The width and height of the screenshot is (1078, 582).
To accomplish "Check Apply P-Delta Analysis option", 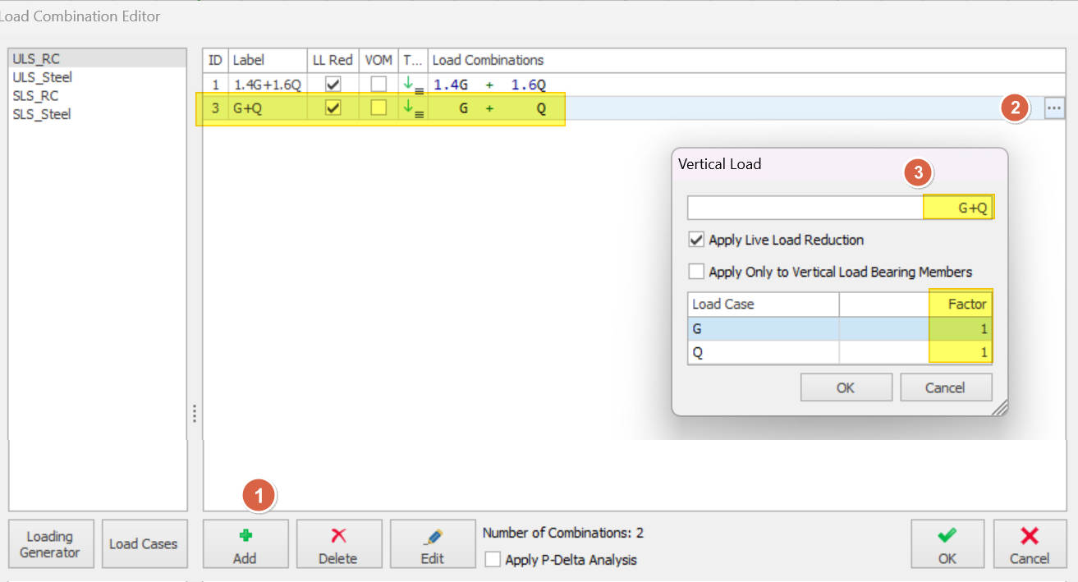I will pyautogui.click(x=493, y=560).
